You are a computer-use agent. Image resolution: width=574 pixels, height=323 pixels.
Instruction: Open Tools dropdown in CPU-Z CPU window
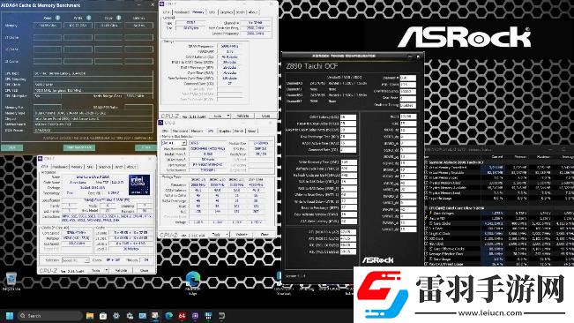(x=100, y=270)
